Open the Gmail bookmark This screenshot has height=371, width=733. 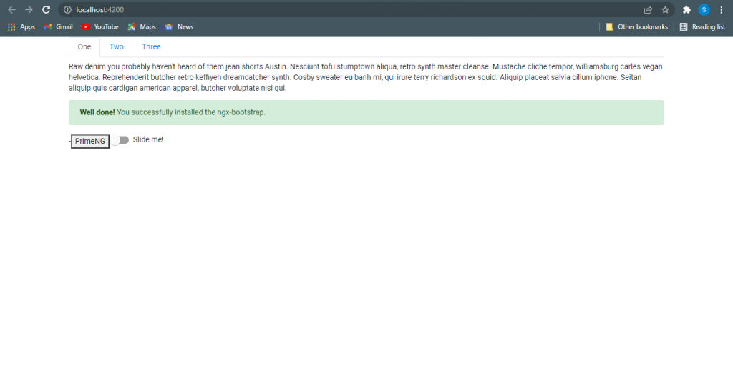pos(58,27)
